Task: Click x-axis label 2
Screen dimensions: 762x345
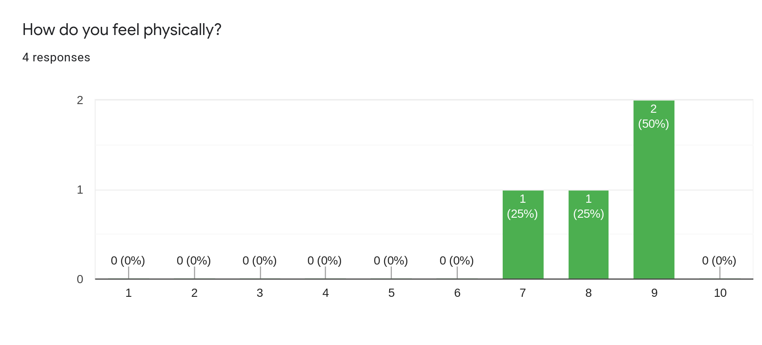Action: (x=194, y=293)
